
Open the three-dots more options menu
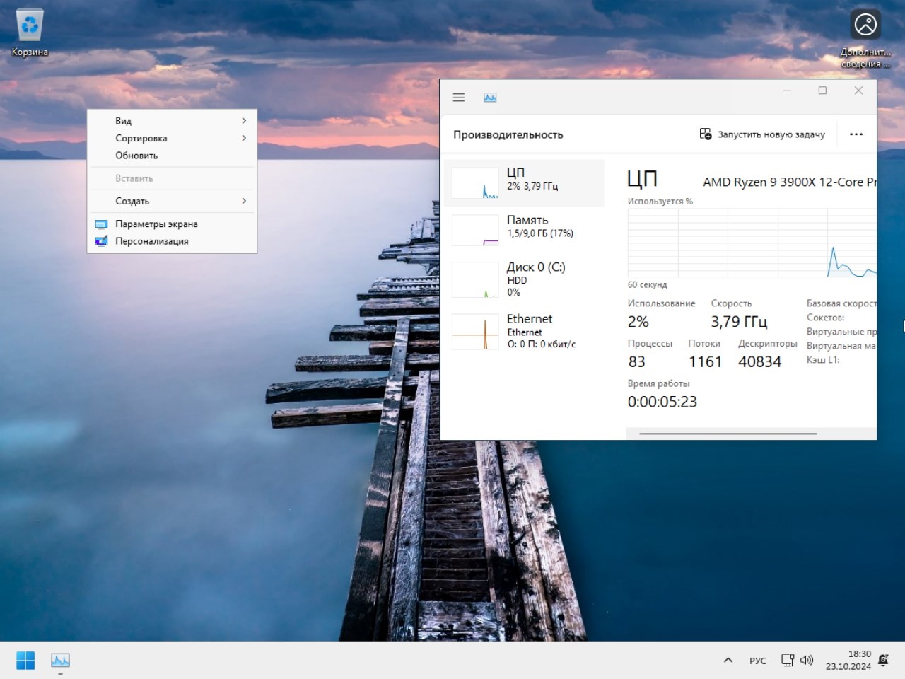(856, 134)
